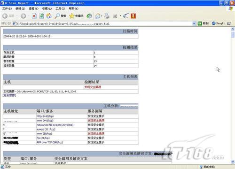Click the ftp (21/tcp) link
The height and width of the screenshot is (169, 235).
43,138
